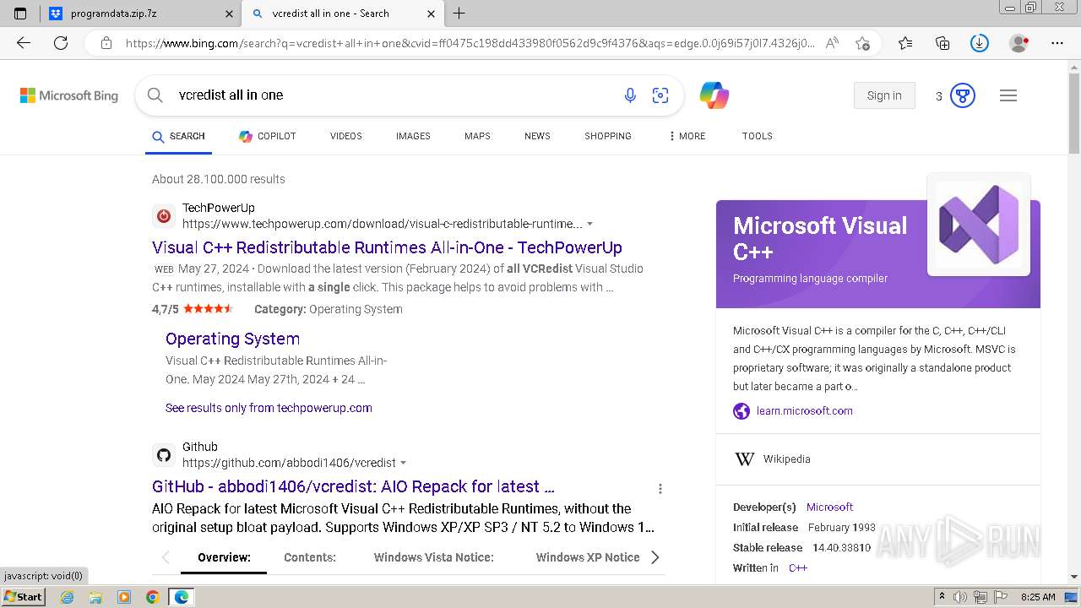
Task: Select Windows XP Notice tab
Action: (588, 557)
